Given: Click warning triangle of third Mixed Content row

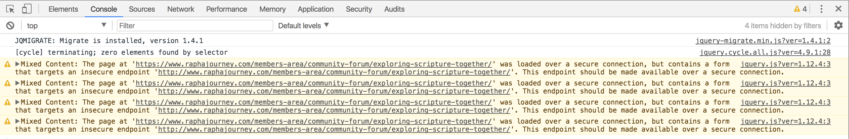Looking at the screenshot, I should pyautogui.click(x=7, y=102).
